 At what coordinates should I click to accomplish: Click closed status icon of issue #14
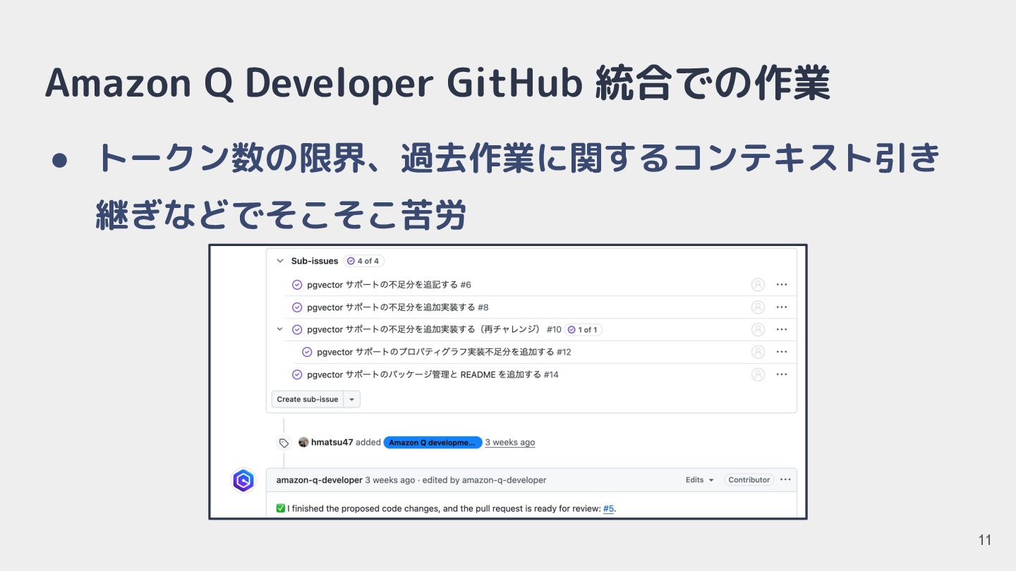pos(297,374)
